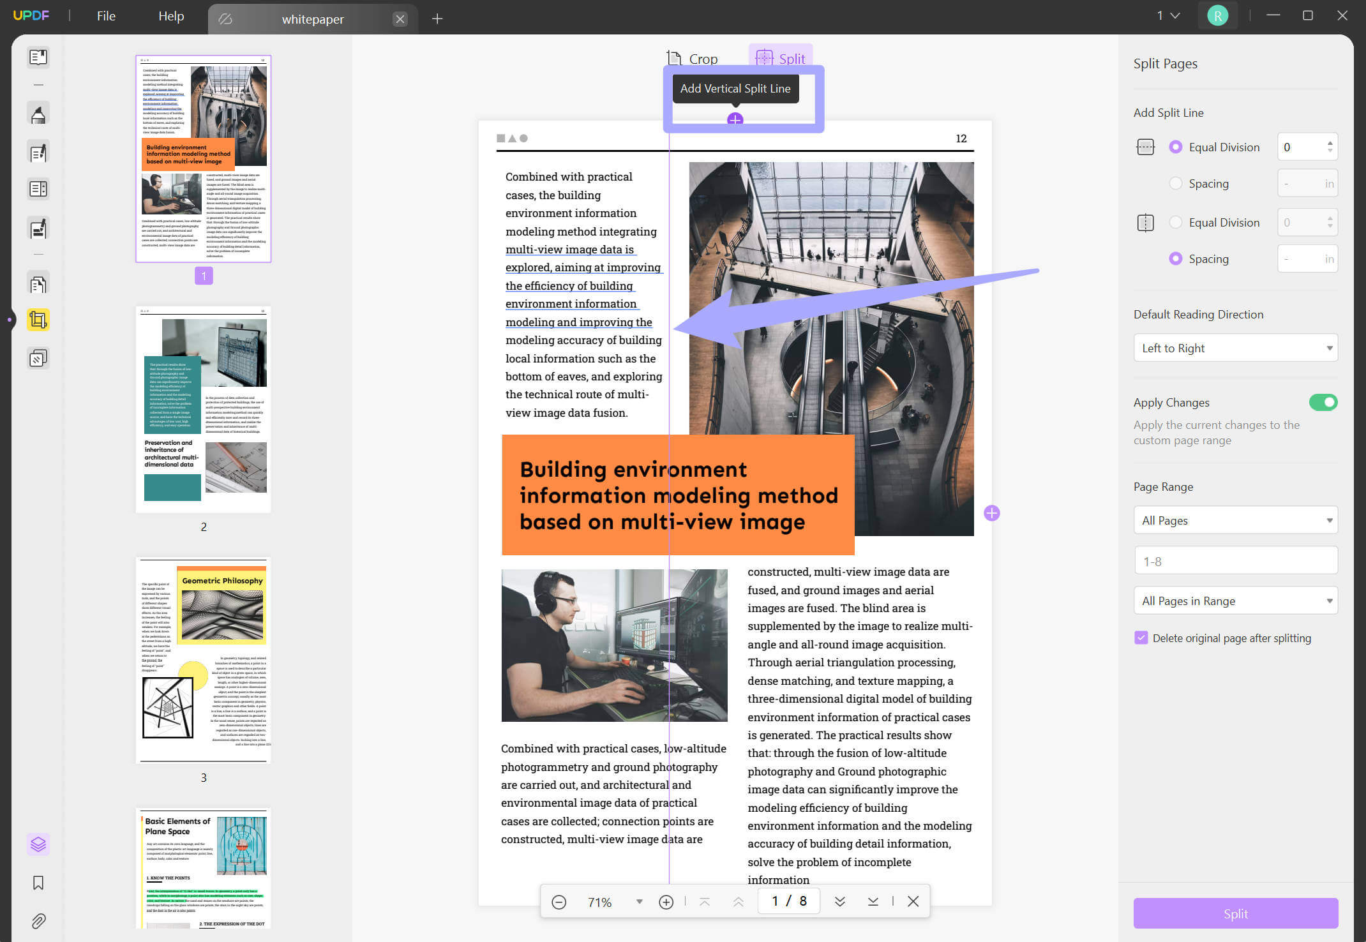
Task: Open the Bookmarks panel in the sidebar
Action: coord(38,883)
